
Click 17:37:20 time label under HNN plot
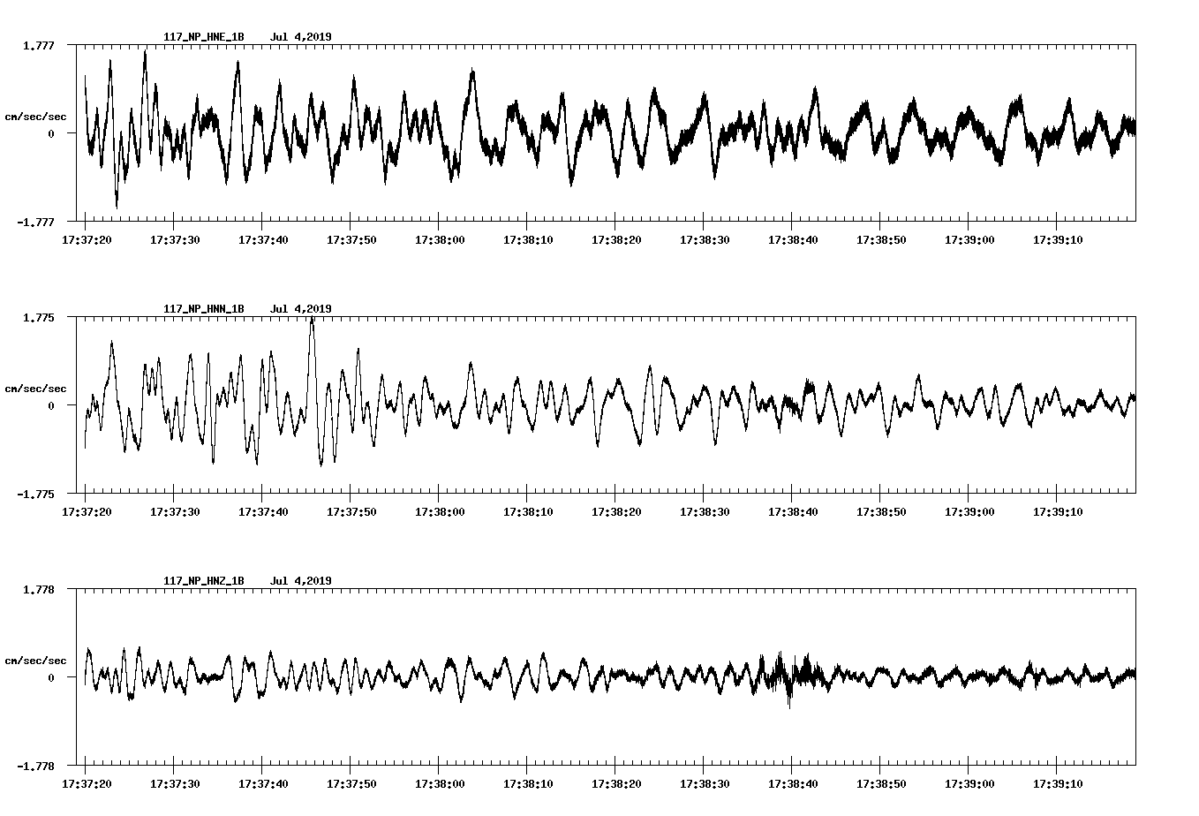point(87,511)
